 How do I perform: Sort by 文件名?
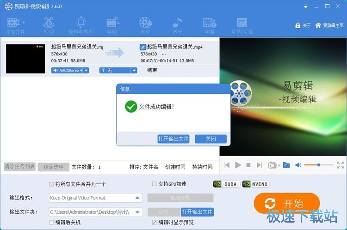(x=150, y=167)
